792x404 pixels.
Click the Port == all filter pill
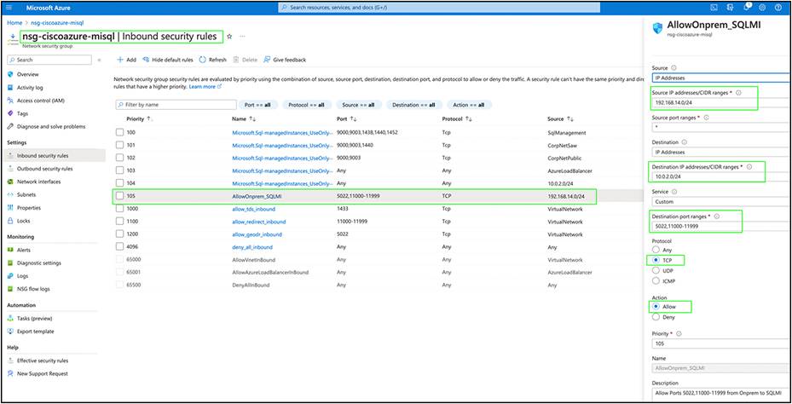[x=257, y=105]
